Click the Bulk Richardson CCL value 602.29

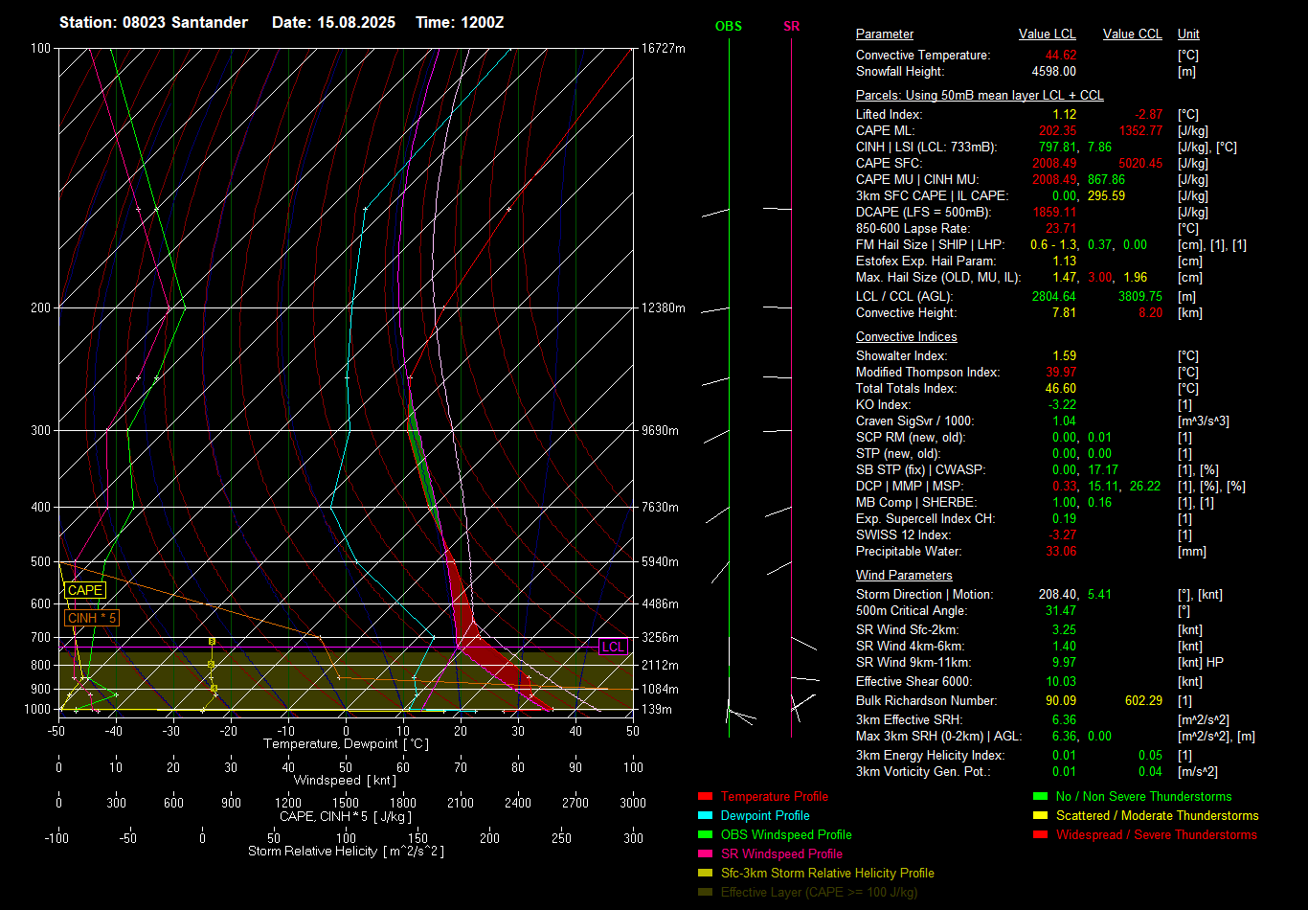(1143, 701)
